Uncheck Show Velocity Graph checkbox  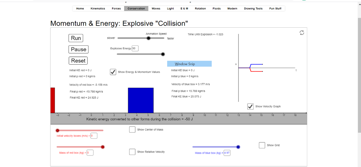tap(250, 106)
